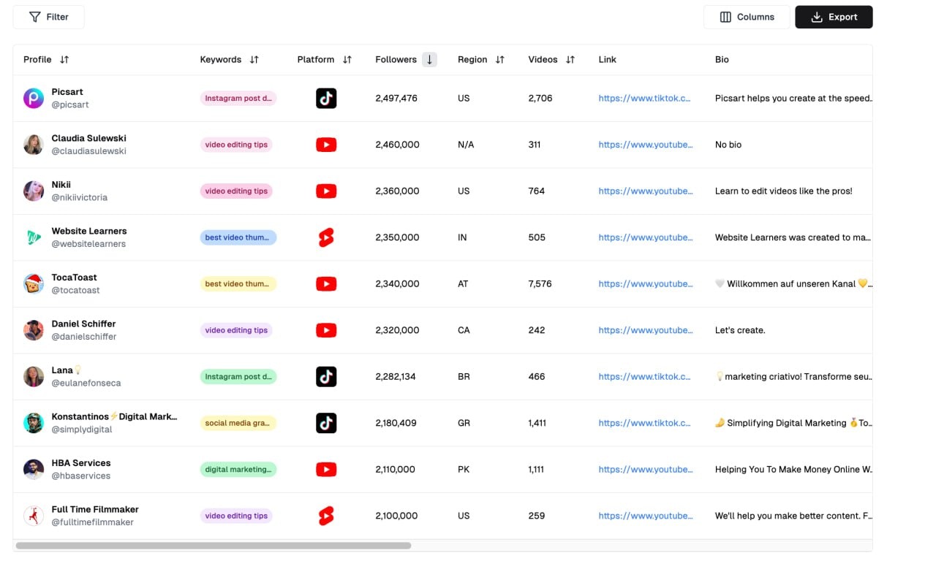Viewport: 936px width, 561px height.
Task: Open Konstantinos TikTok link
Action: (644, 423)
